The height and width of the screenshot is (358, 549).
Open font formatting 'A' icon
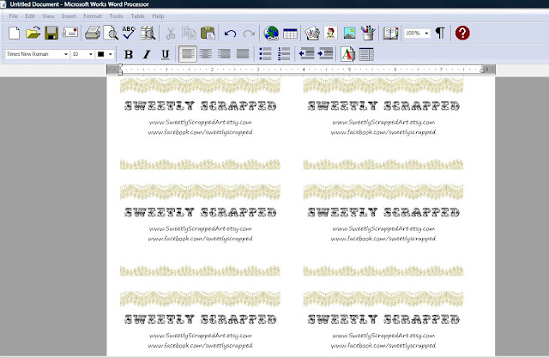(347, 54)
